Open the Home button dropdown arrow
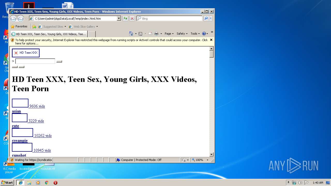Screen dimensions: 331x186 point(136,34)
